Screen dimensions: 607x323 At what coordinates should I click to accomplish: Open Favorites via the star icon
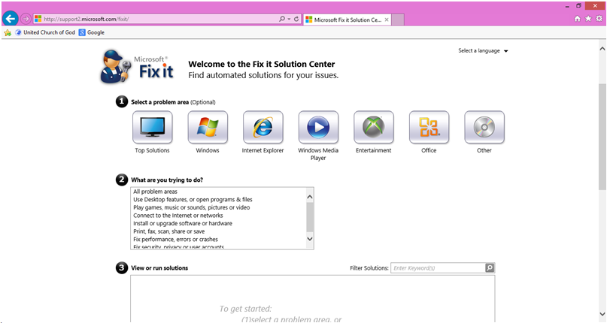(x=588, y=19)
